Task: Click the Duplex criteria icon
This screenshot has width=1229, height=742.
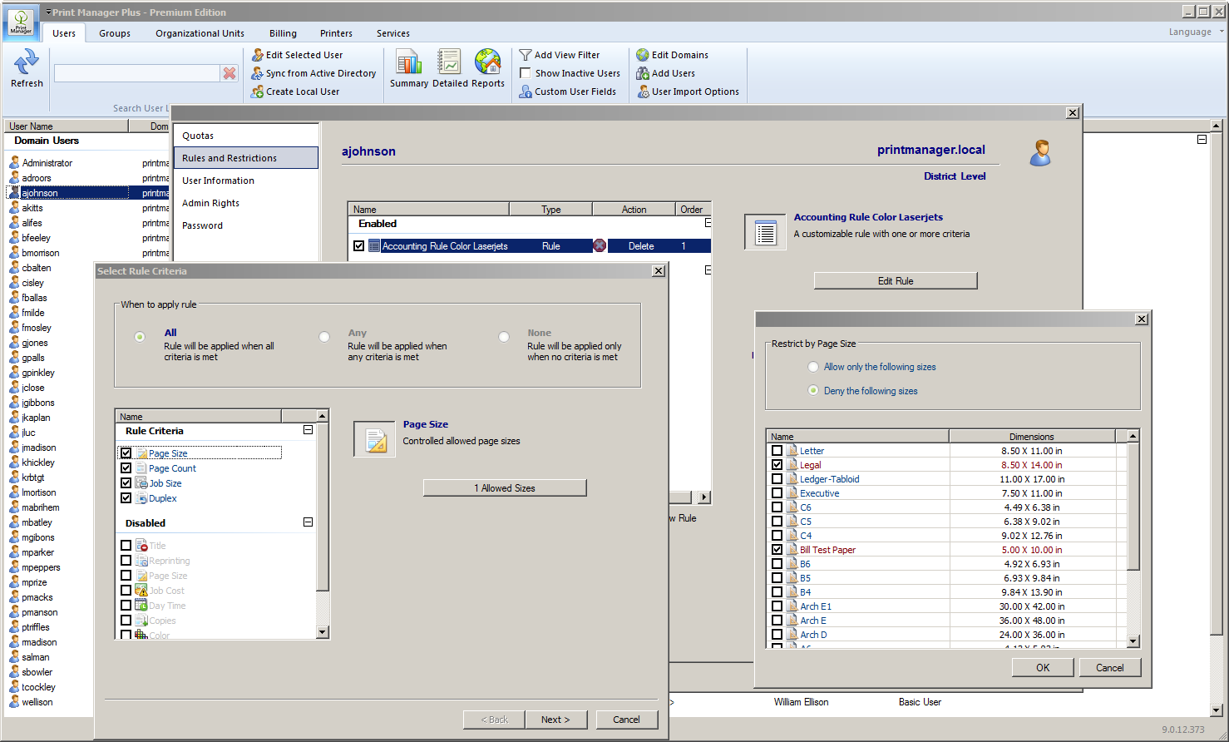Action: [x=141, y=498]
